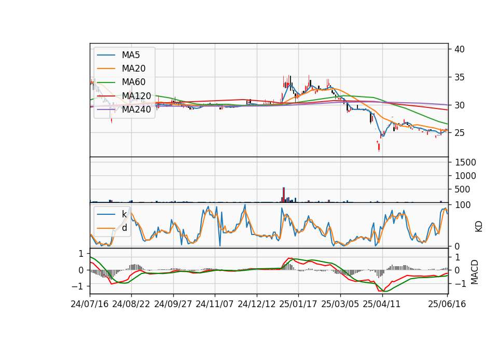Click the MA240 legend label
Image resolution: width=498 pixels, height=358 pixels.
pyautogui.click(x=136, y=109)
